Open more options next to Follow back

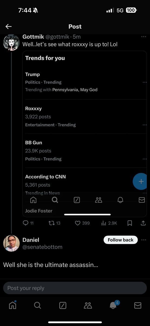click(144, 240)
